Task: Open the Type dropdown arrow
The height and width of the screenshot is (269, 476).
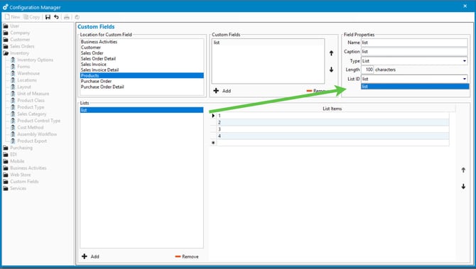Action: point(464,61)
